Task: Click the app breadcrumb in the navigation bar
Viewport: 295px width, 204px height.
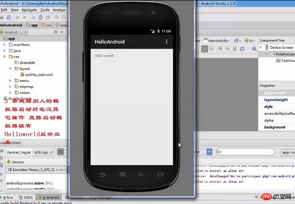Action: 32,25
